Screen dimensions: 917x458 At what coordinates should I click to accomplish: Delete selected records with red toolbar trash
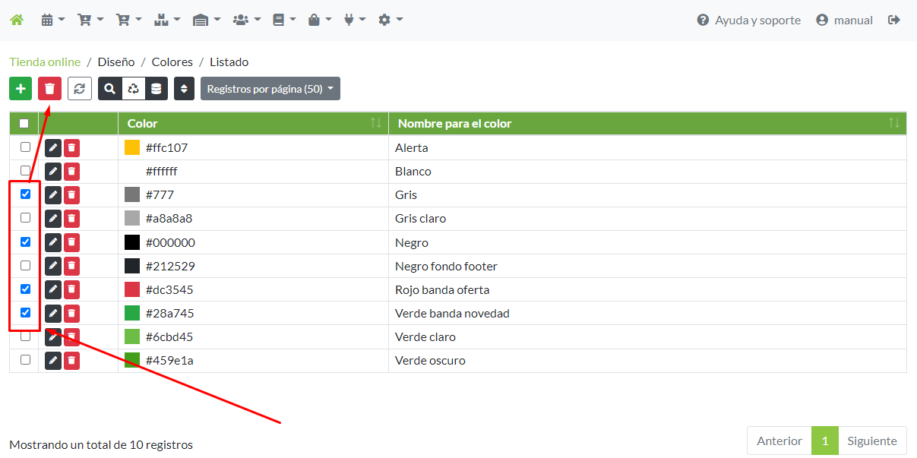coord(50,89)
